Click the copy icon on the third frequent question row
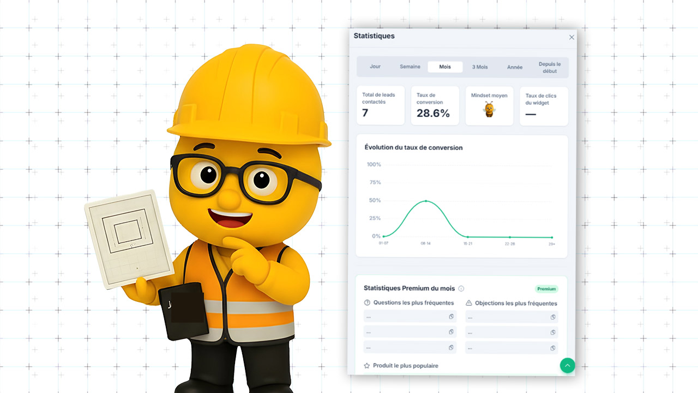 point(451,347)
